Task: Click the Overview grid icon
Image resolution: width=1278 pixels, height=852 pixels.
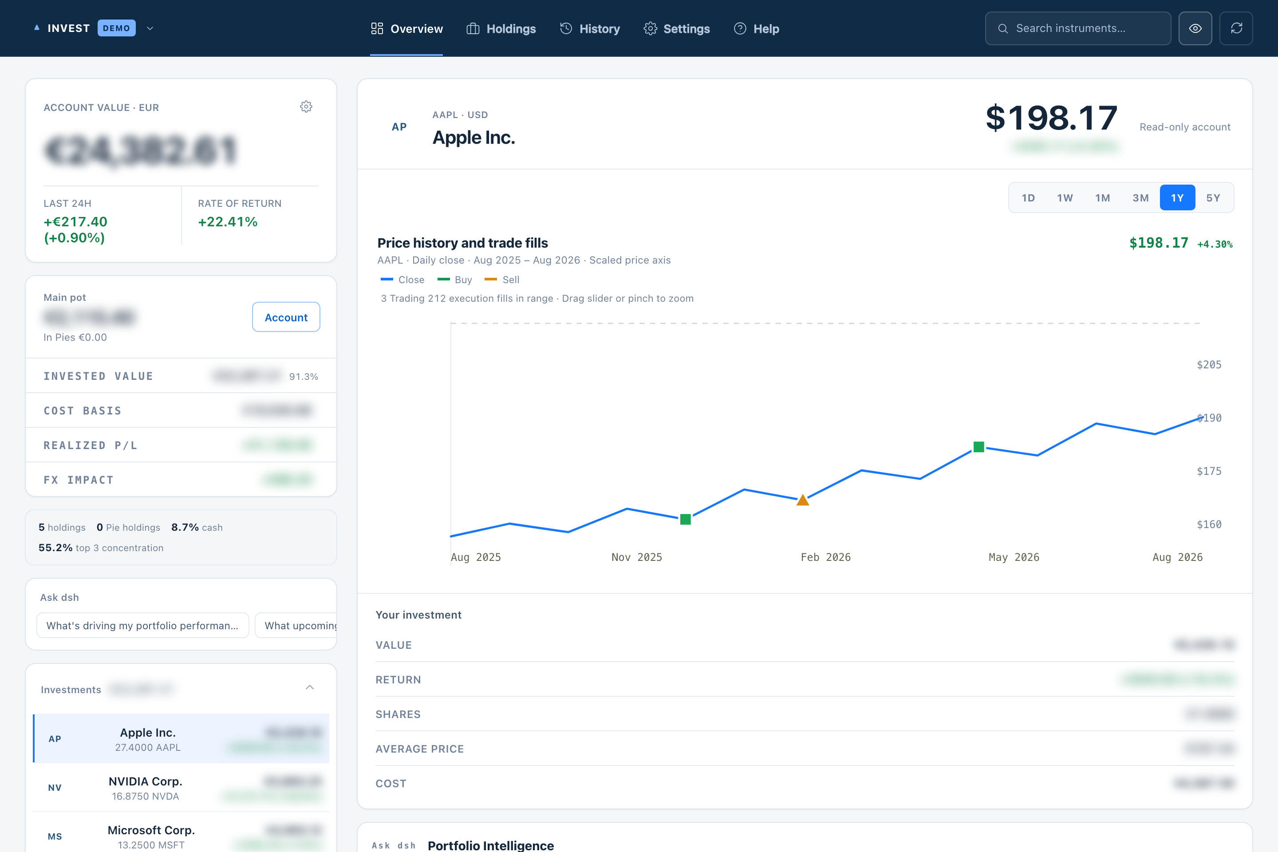Action: point(377,28)
